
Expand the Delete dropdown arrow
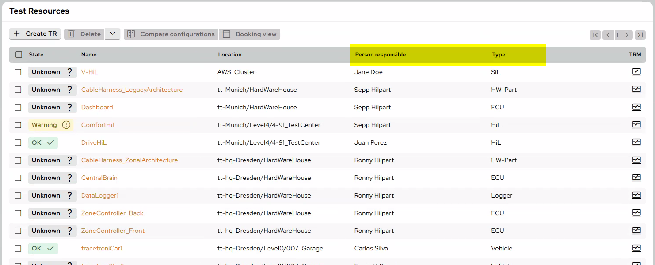point(113,34)
